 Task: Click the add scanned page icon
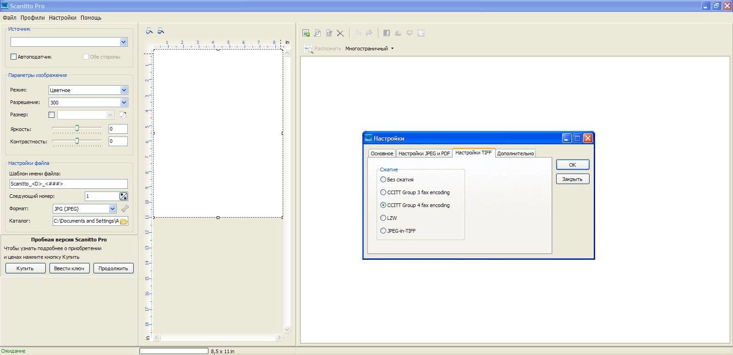pos(306,33)
